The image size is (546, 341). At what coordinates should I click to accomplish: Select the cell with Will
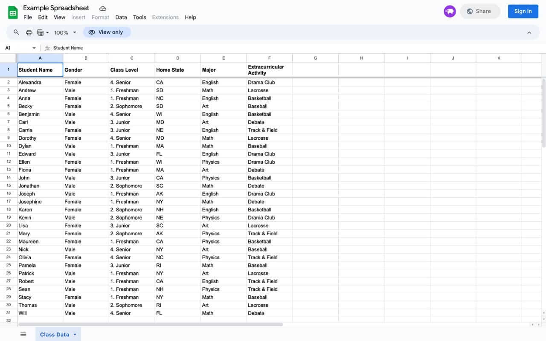(40, 313)
